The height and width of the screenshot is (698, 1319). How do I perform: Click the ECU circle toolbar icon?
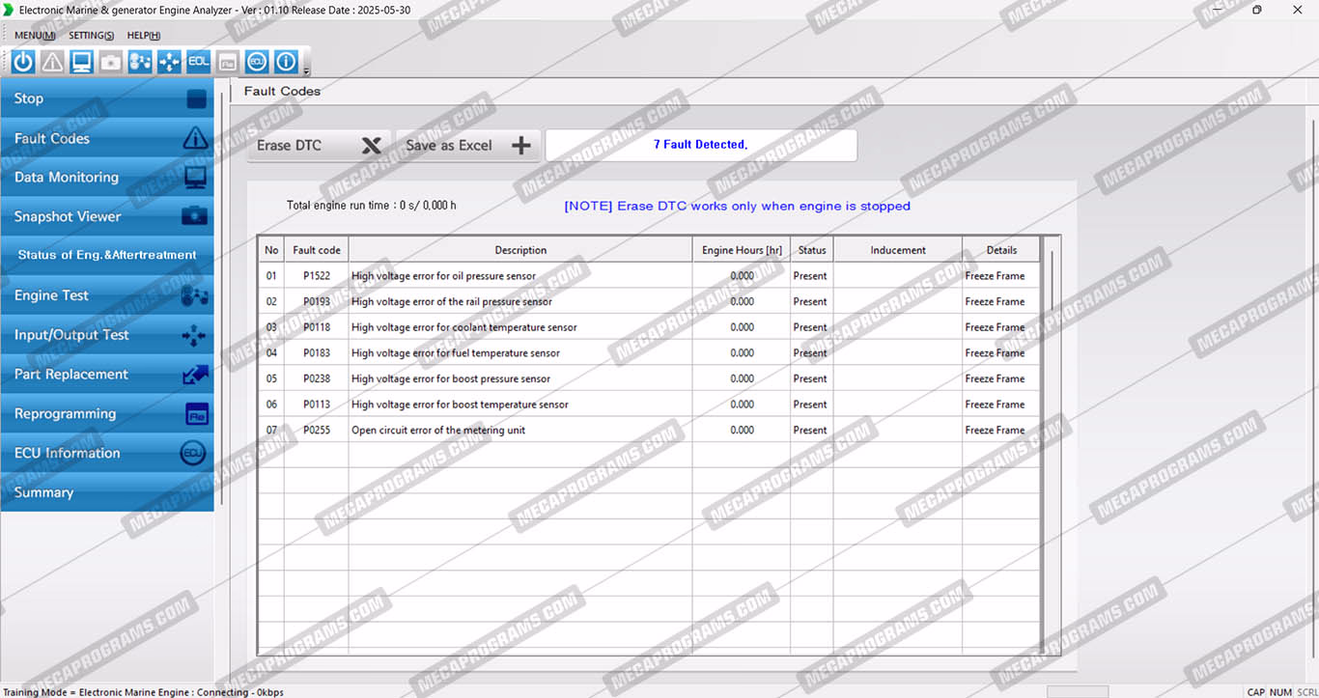(257, 62)
